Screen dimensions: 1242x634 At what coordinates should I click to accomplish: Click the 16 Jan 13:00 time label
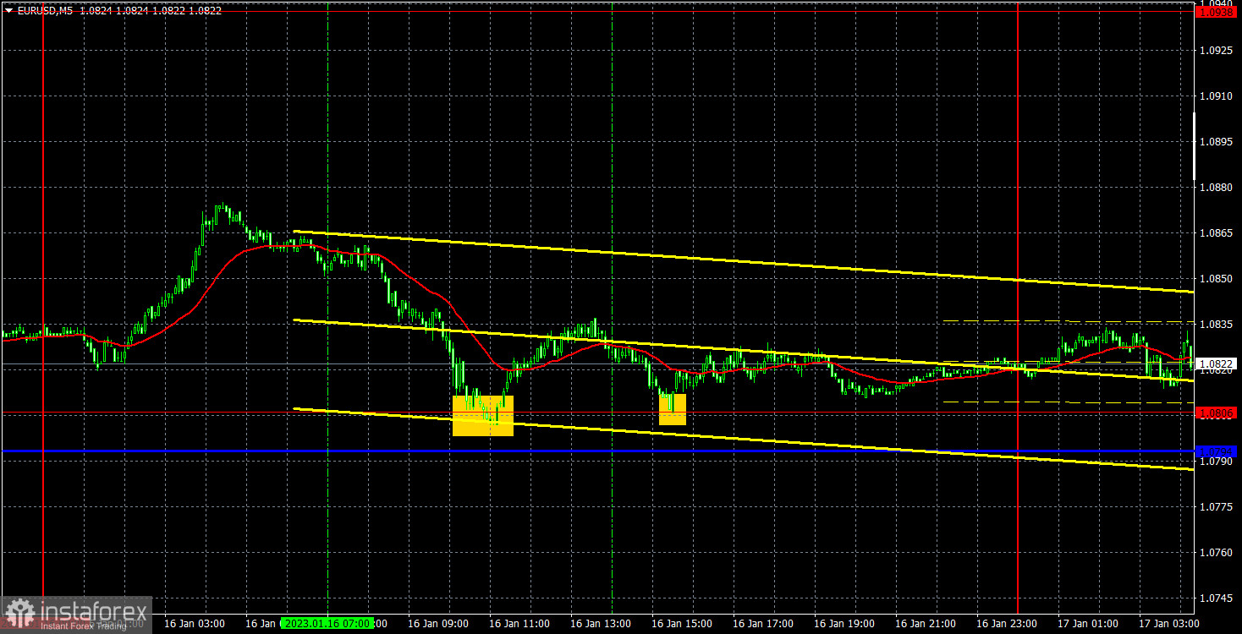pos(601,623)
